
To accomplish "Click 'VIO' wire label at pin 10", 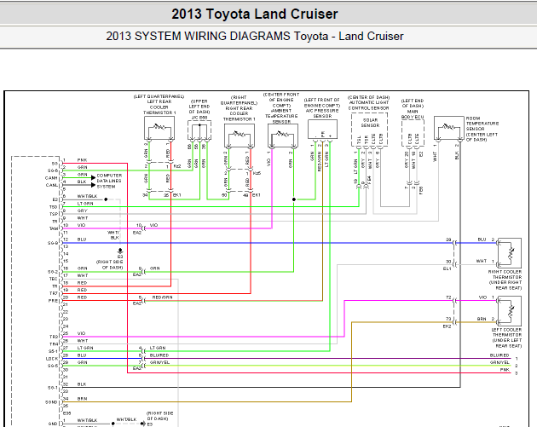I will click(x=82, y=225).
